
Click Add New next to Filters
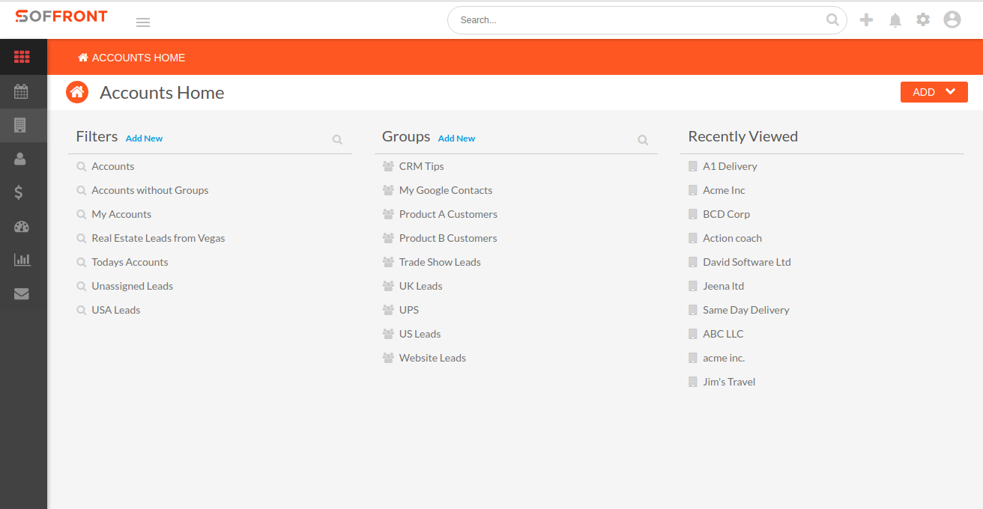tap(144, 138)
